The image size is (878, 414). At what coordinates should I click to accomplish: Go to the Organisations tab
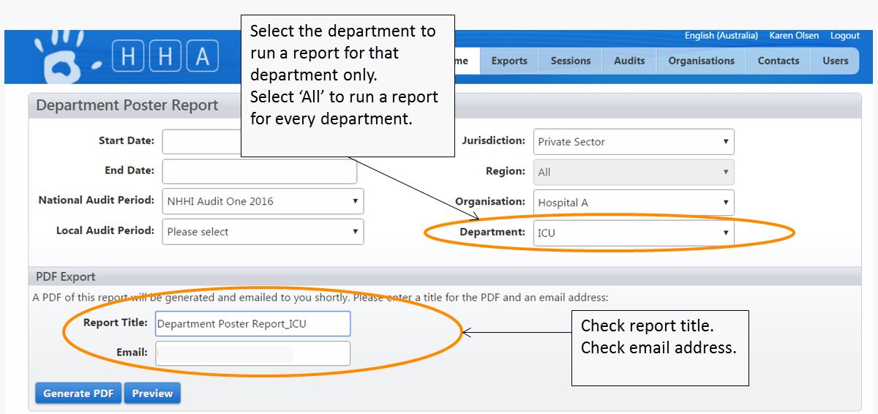click(701, 61)
